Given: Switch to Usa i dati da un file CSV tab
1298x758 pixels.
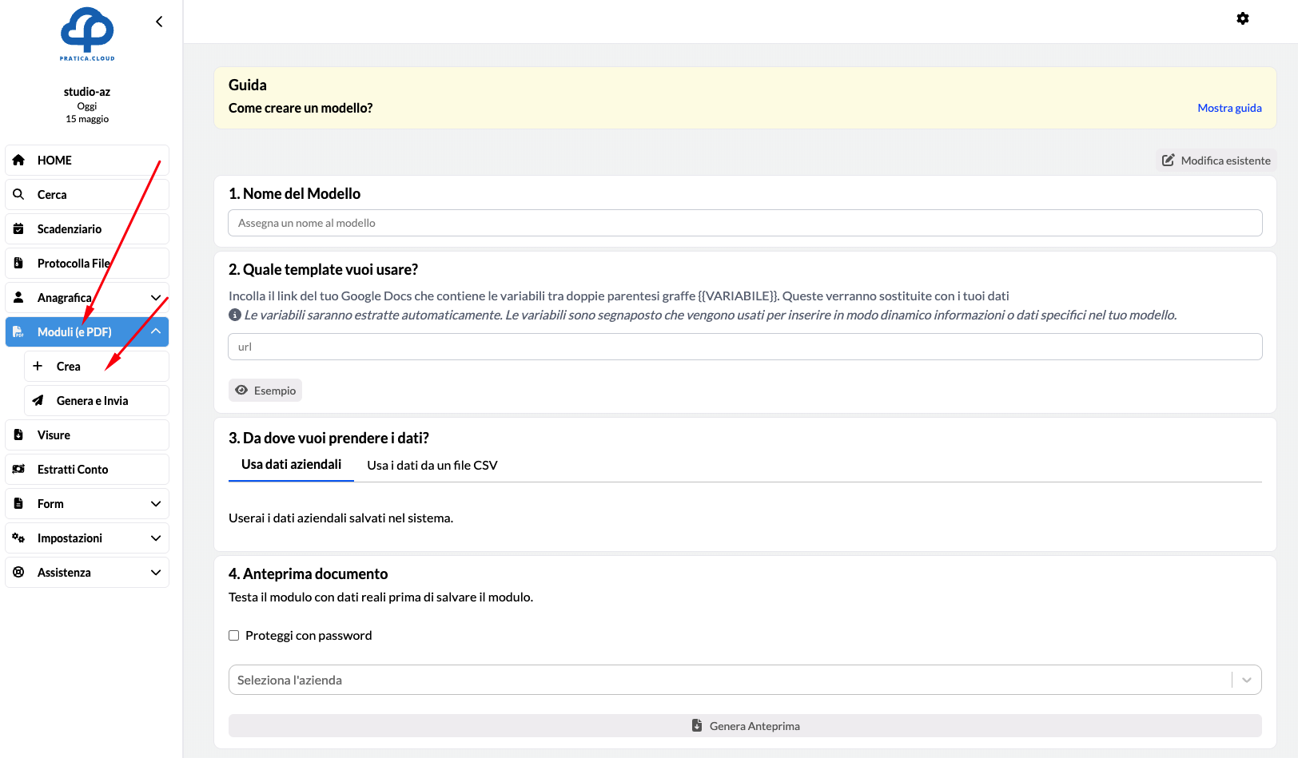Looking at the screenshot, I should [x=432, y=465].
